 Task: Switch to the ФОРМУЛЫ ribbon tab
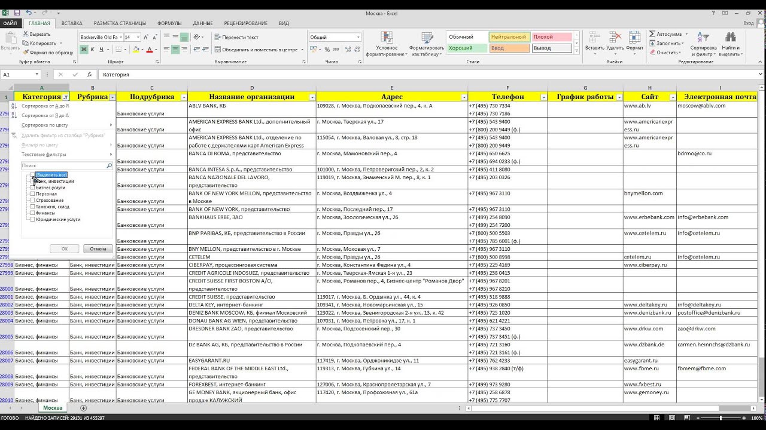pyautogui.click(x=169, y=23)
